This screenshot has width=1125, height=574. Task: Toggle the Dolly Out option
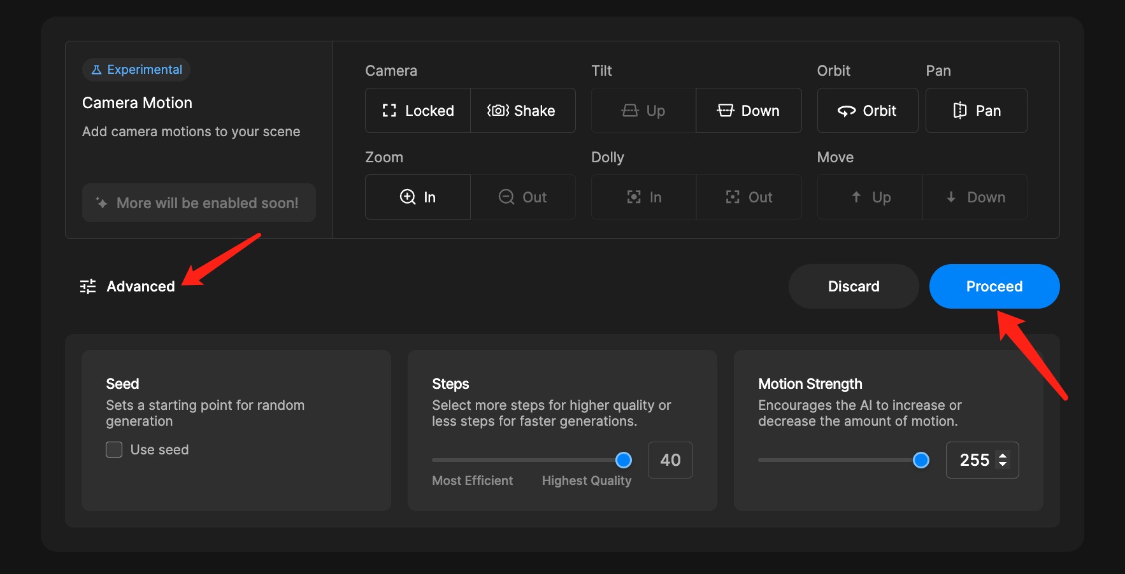pos(749,197)
